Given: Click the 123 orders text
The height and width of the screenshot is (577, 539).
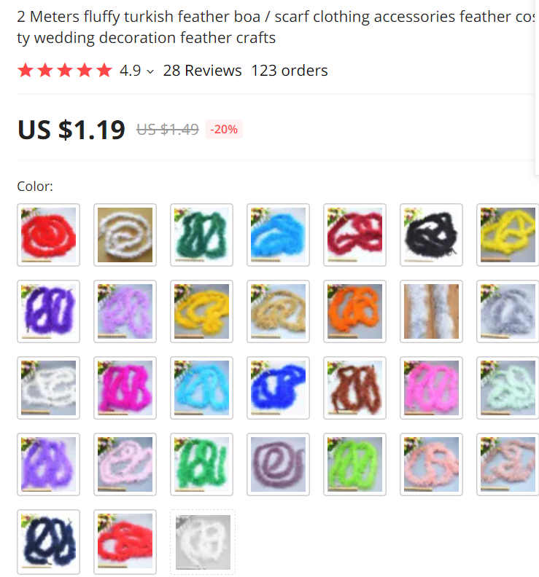Looking at the screenshot, I should pos(290,70).
